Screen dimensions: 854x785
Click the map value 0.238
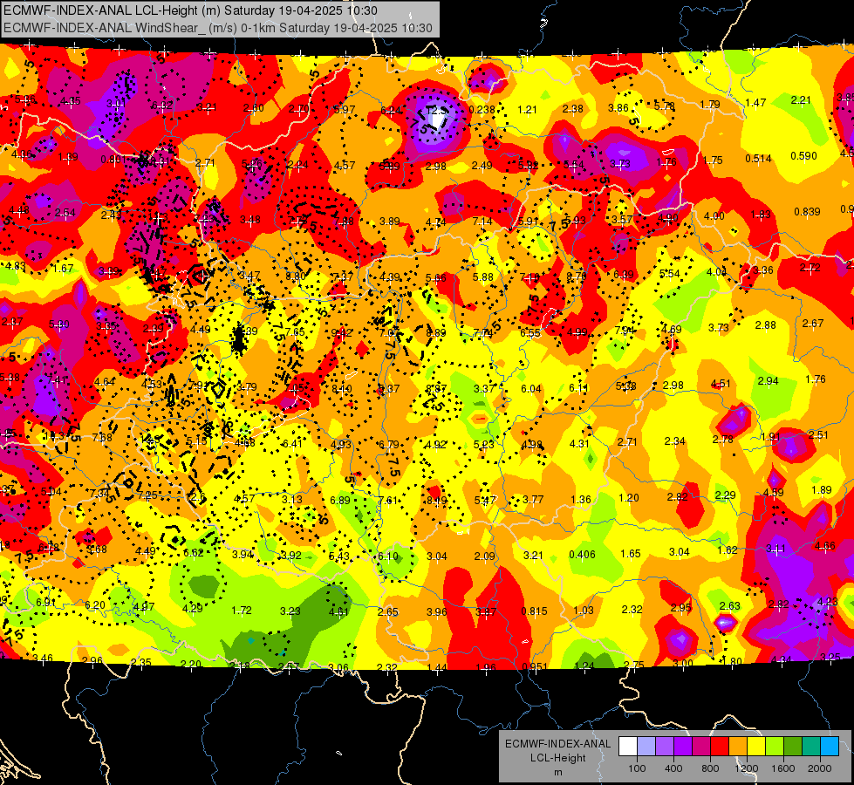(482, 109)
